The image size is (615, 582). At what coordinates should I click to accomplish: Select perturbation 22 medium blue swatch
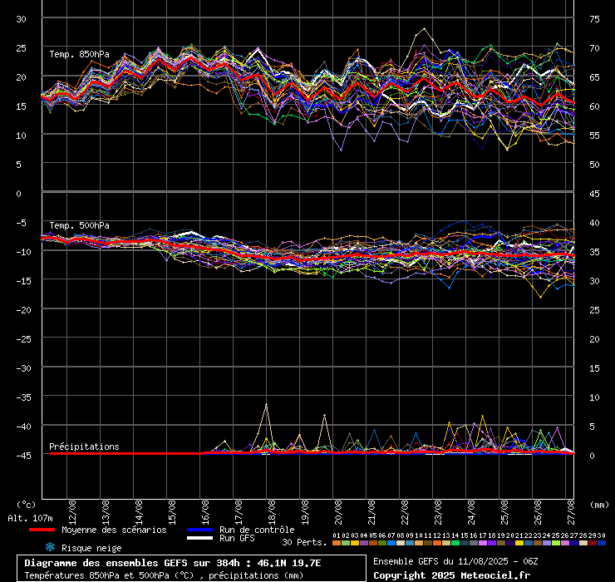[528, 543]
